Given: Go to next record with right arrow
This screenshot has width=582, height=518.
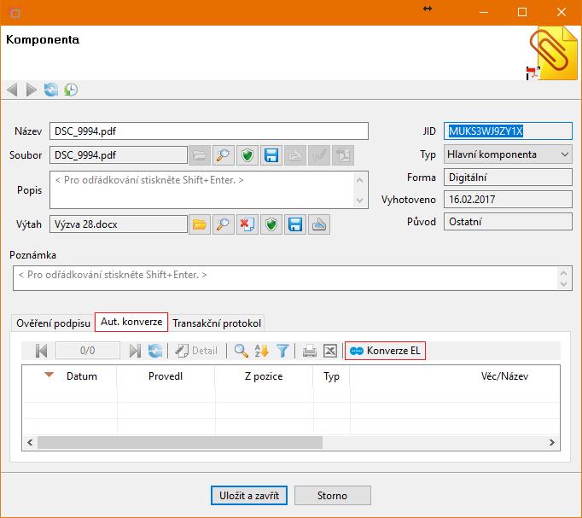Looking at the screenshot, I should [x=32, y=90].
